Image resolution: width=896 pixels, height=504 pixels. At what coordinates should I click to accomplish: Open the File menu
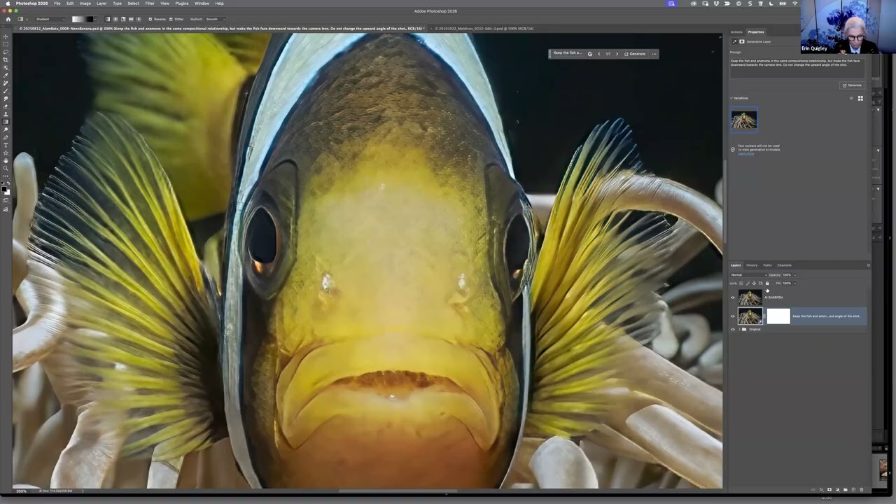pyautogui.click(x=57, y=3)
